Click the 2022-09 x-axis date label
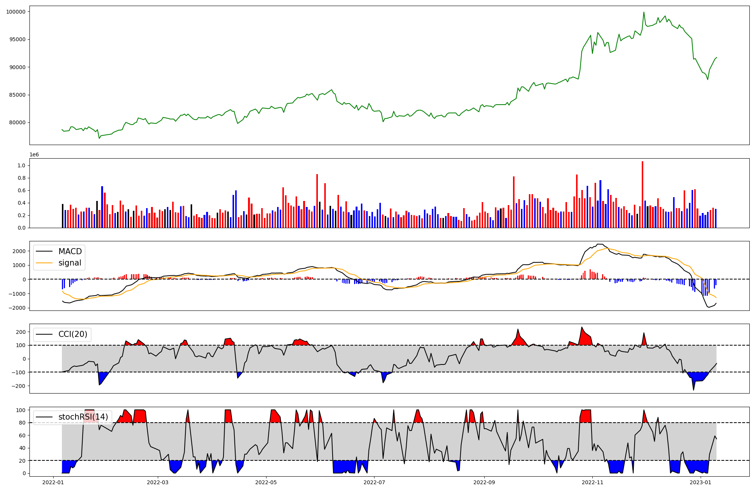 point(484,482)
